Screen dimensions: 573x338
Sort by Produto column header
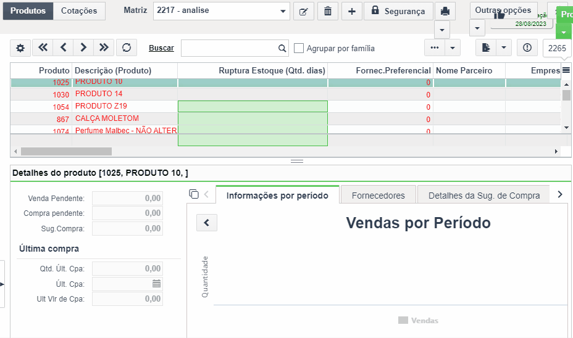[41, 70]
